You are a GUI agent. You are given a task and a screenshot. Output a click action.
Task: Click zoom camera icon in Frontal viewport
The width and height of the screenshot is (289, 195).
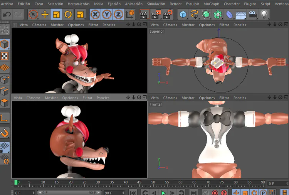pyautogui.click(x=275, y=97)
